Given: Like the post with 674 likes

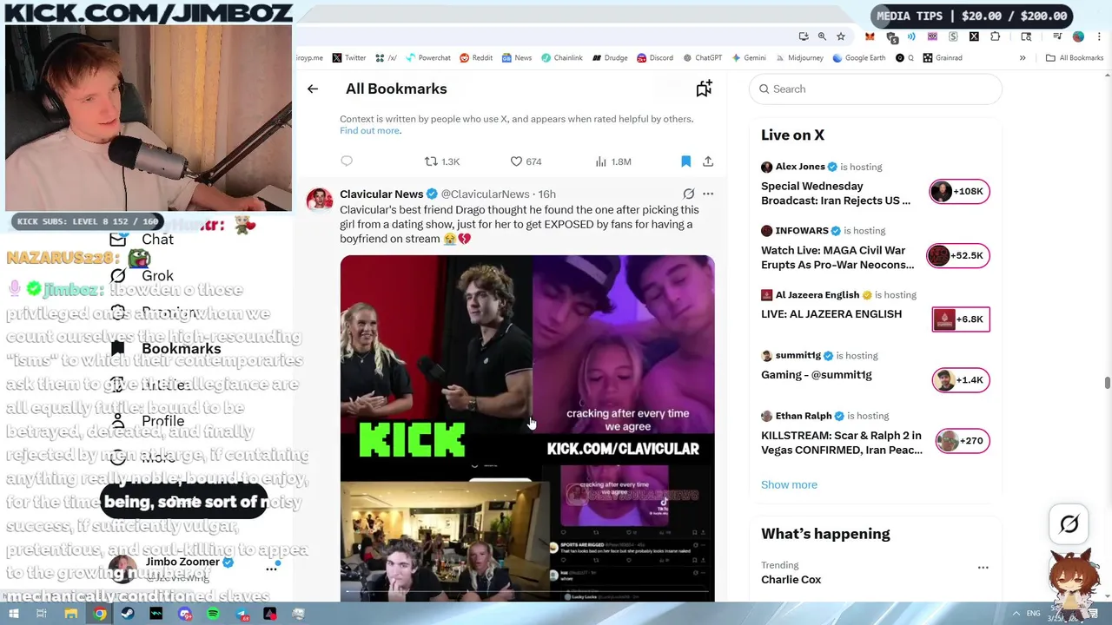Looking at the screenshot, I should (526, 161).
